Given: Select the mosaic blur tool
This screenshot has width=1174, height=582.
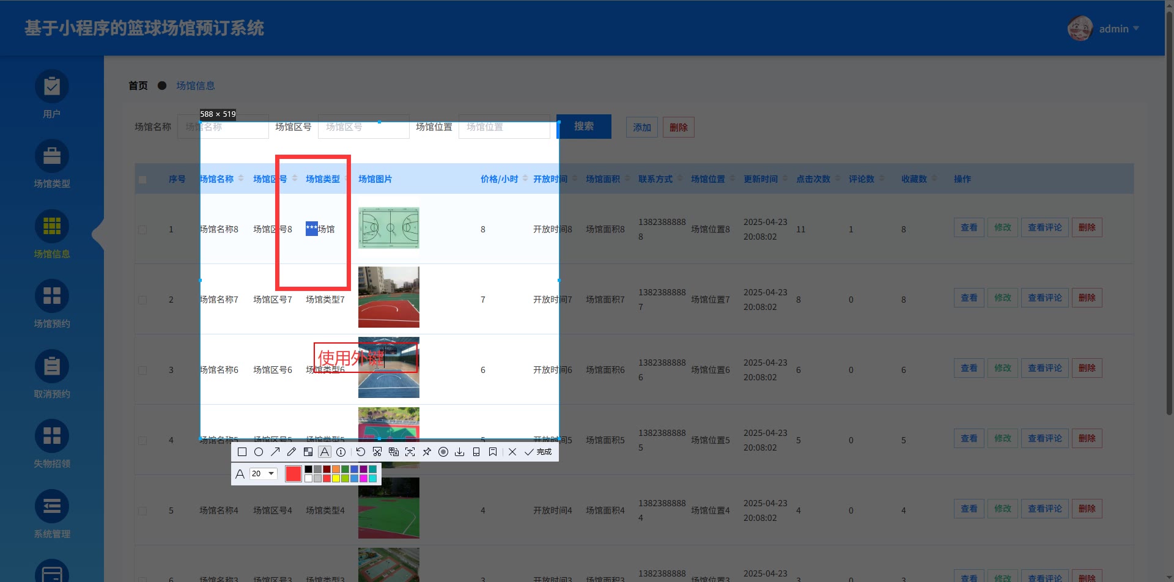Looking at the screenshot, I should pyautogui.click(x=308, y=452).
